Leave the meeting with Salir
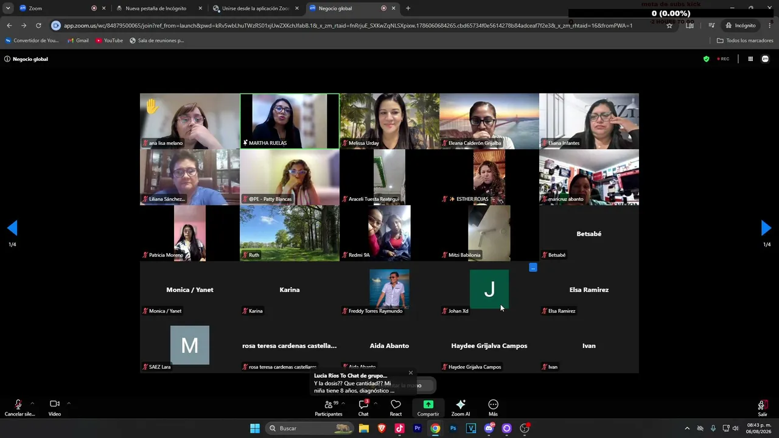Screen dimensions: 779x438 click(x=762, y=408)
